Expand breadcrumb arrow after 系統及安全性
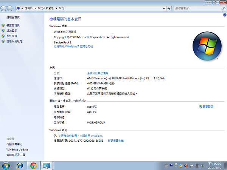This screenshot has width=227, height=170. point(56,8)
